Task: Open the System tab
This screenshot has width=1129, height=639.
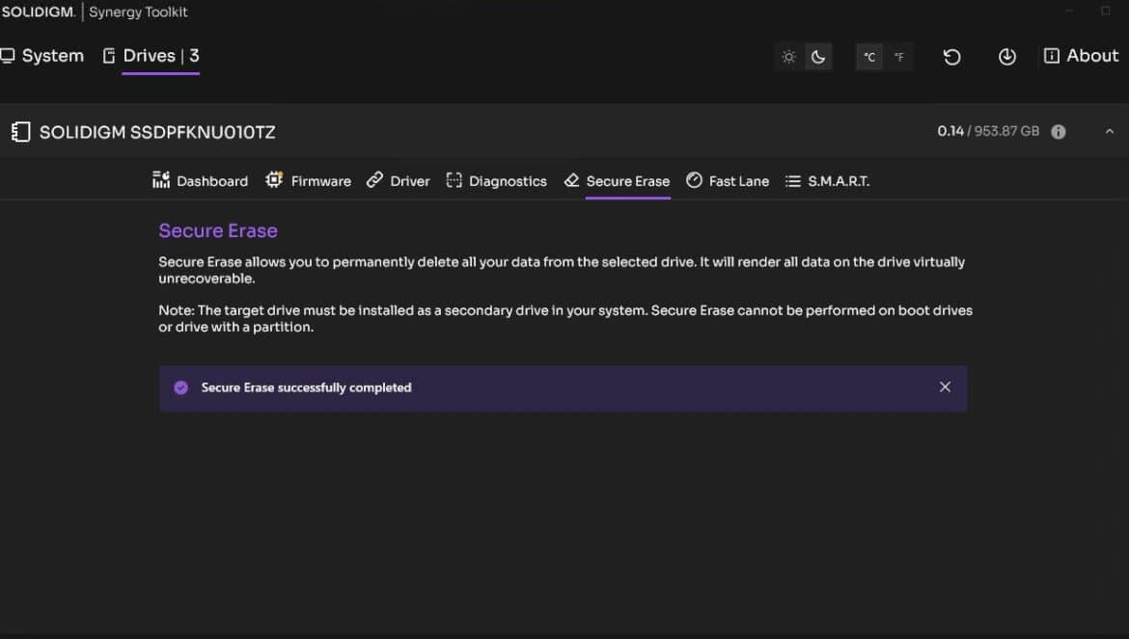Action: 42,56
